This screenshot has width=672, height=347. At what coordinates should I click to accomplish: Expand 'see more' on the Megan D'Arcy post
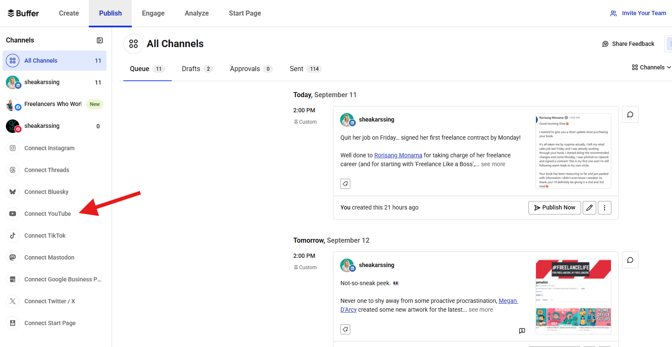pos(481,310)
